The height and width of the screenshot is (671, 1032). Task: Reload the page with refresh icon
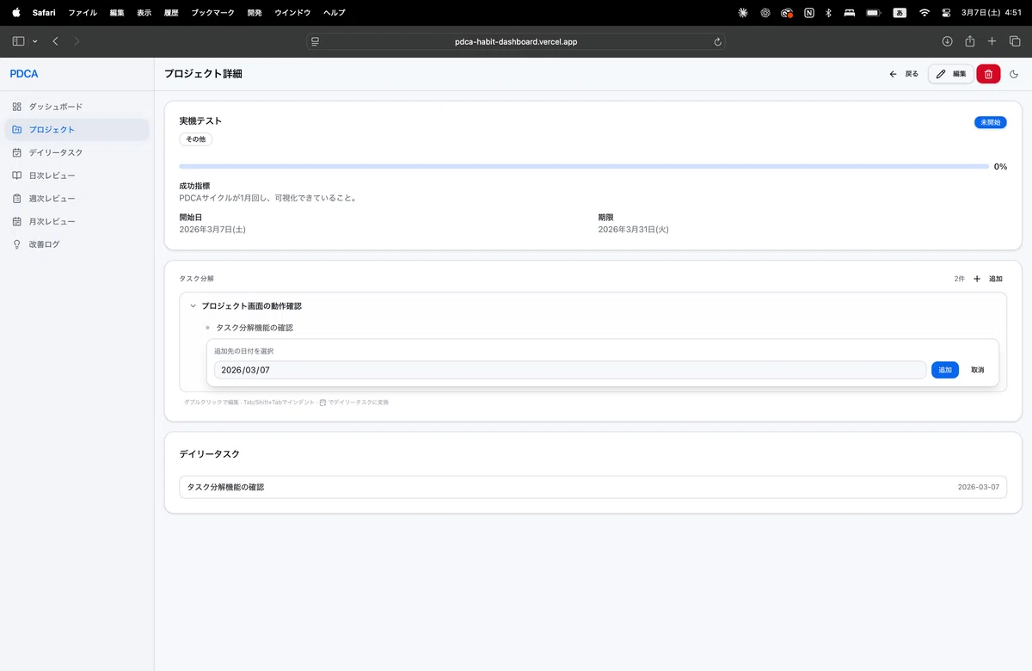pos(717,41)
